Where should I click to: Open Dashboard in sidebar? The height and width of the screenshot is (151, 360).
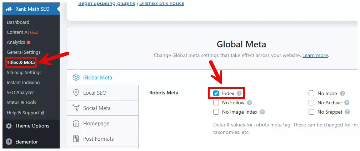[18, 22]
